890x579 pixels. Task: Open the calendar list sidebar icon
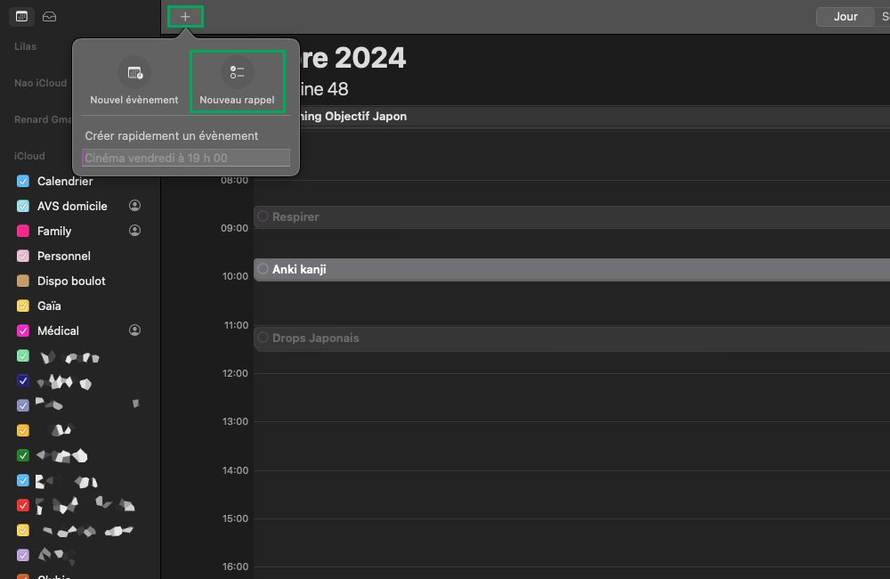pos(22,16)
